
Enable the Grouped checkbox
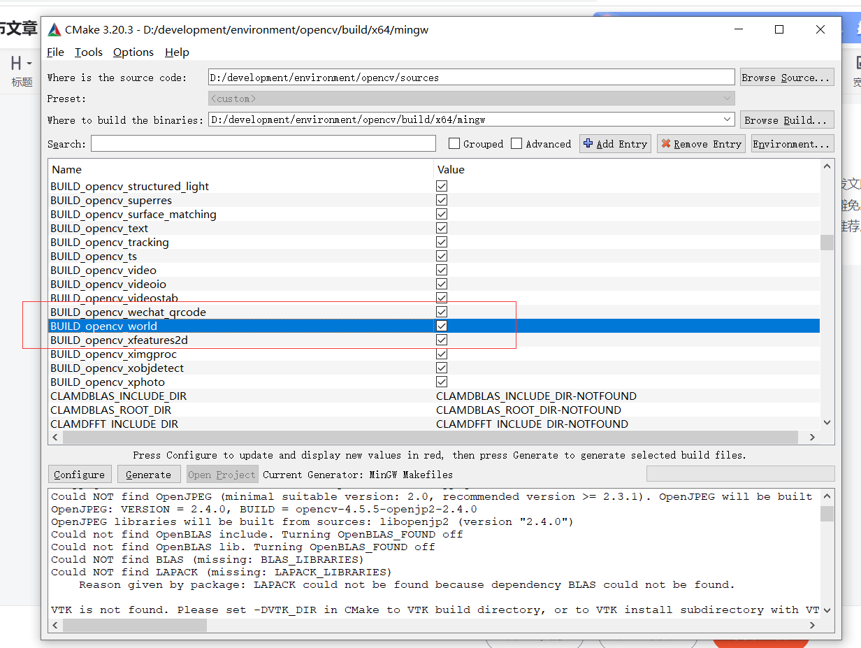pos(454,143)
